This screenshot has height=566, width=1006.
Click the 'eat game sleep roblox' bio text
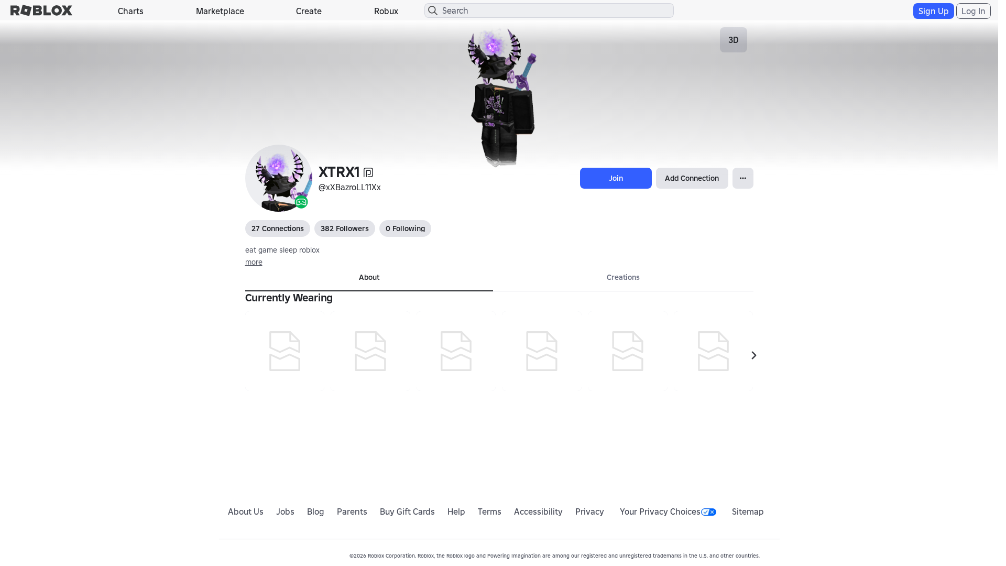[282, 250]
